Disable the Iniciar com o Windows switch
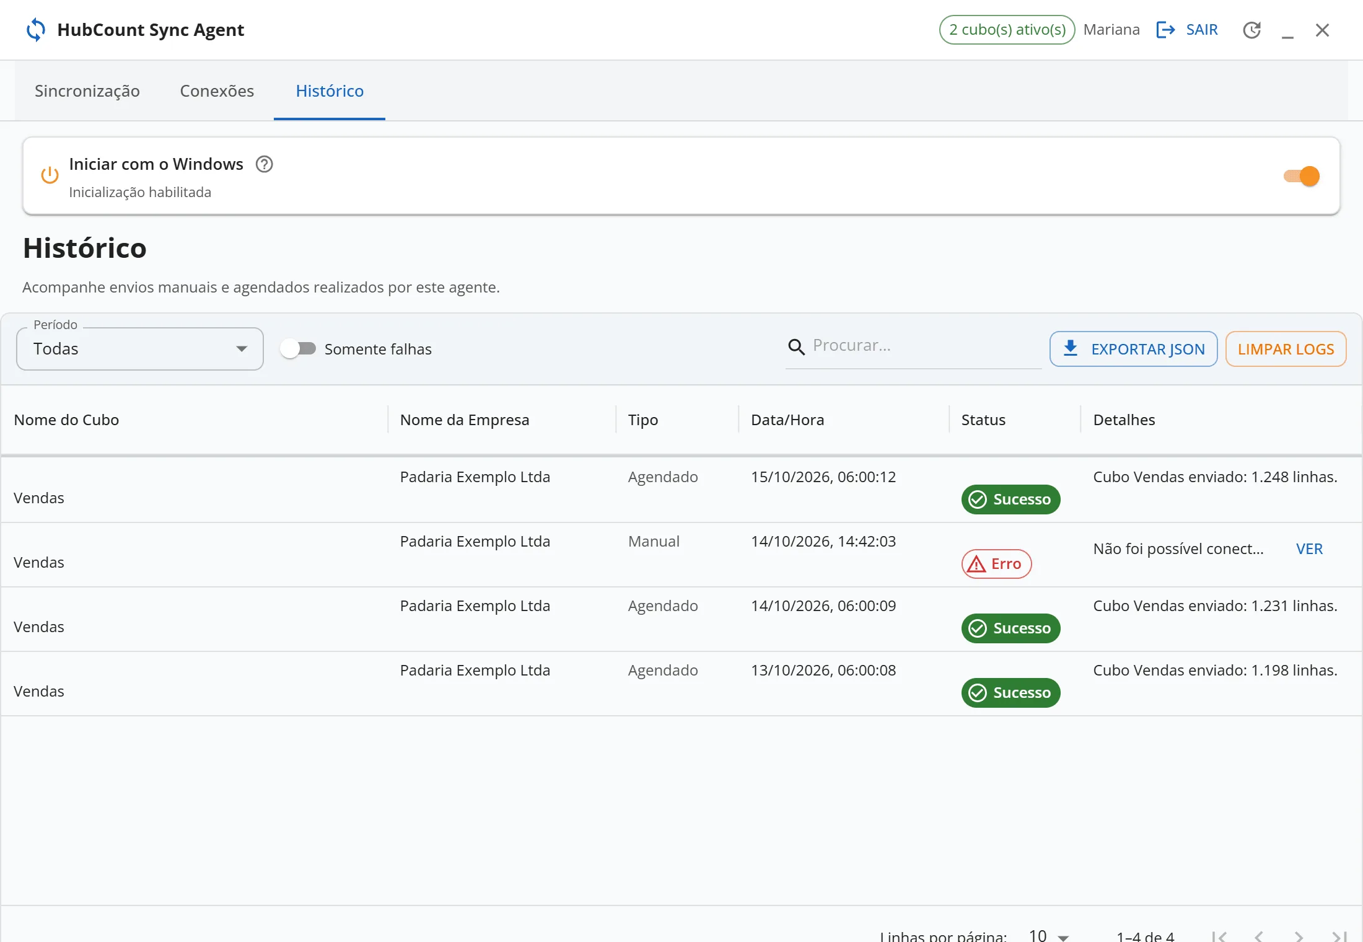Viewport: 1363px width, 942px height. click(1302, 176)
